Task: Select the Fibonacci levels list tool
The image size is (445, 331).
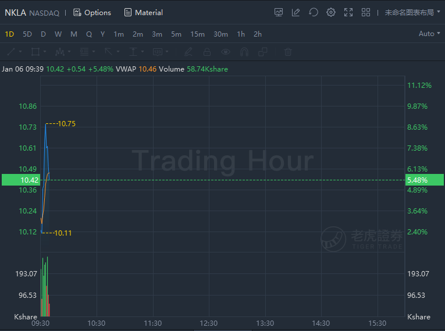Action: [x=84, y=52]
